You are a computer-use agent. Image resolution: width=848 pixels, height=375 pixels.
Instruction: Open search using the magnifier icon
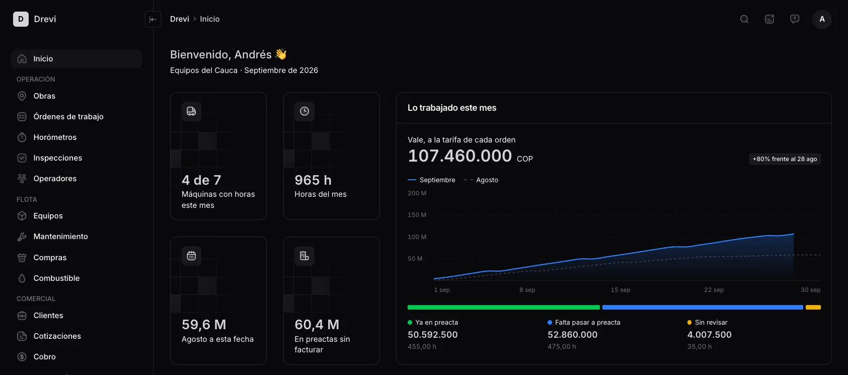pyautogui.click(x=744, y=19)
